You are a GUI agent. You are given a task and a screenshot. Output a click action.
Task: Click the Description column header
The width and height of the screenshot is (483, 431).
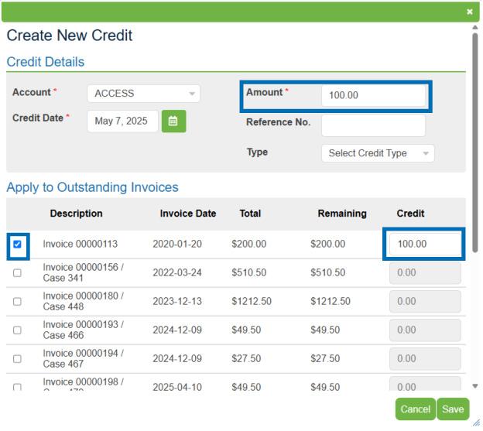click(76, 214)
